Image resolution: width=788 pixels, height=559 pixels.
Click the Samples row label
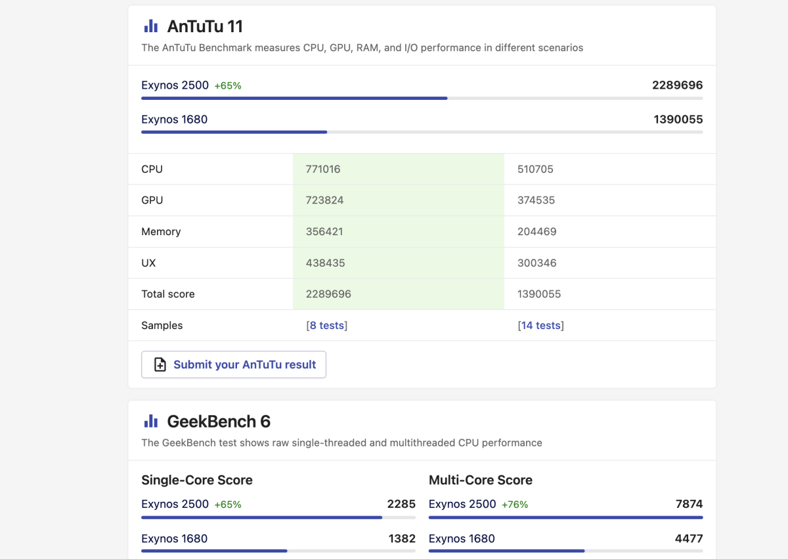pos(162,325)
